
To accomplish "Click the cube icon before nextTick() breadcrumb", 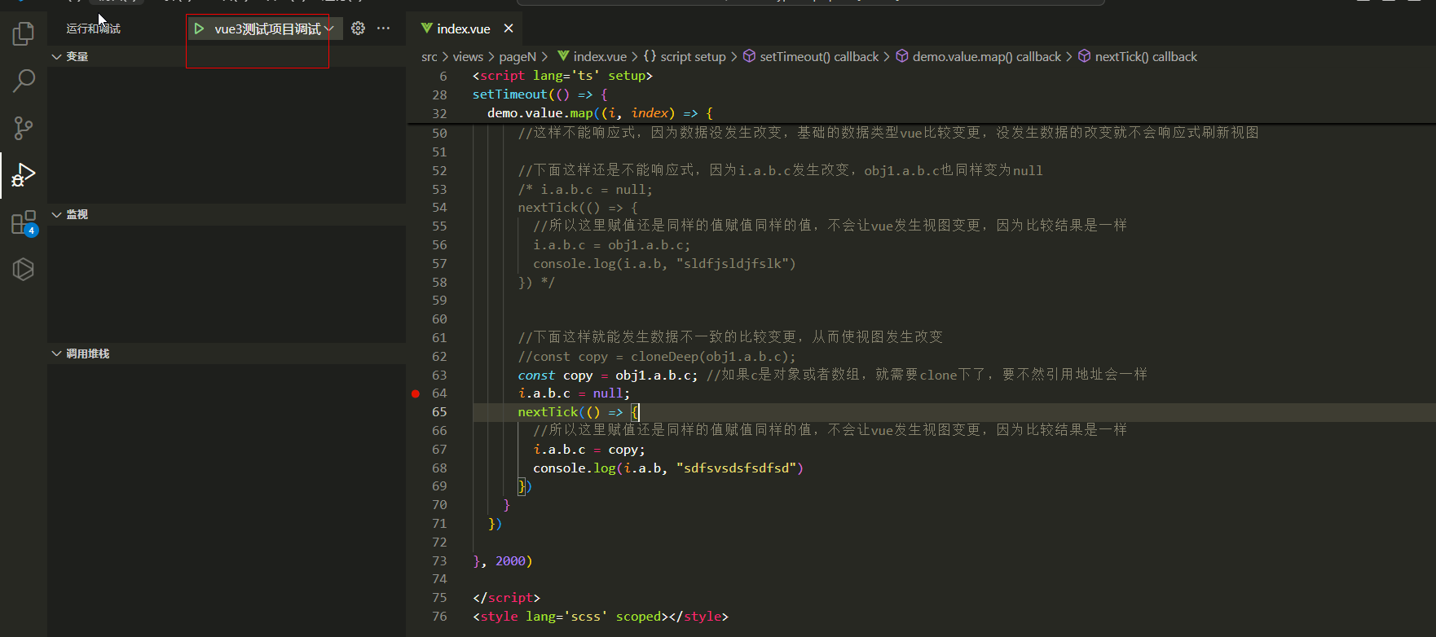I will [1084, 56].
